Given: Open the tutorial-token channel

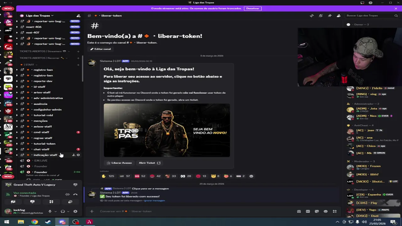Looking at the screenshot, I should tap(49, 144).
